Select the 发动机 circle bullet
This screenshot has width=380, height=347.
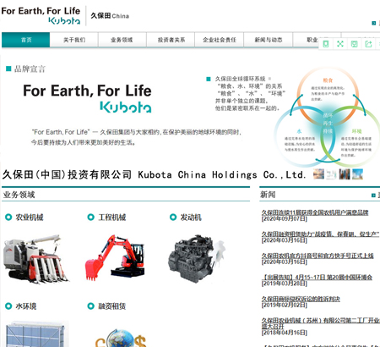pyautogui.click(x=173, y=217)
